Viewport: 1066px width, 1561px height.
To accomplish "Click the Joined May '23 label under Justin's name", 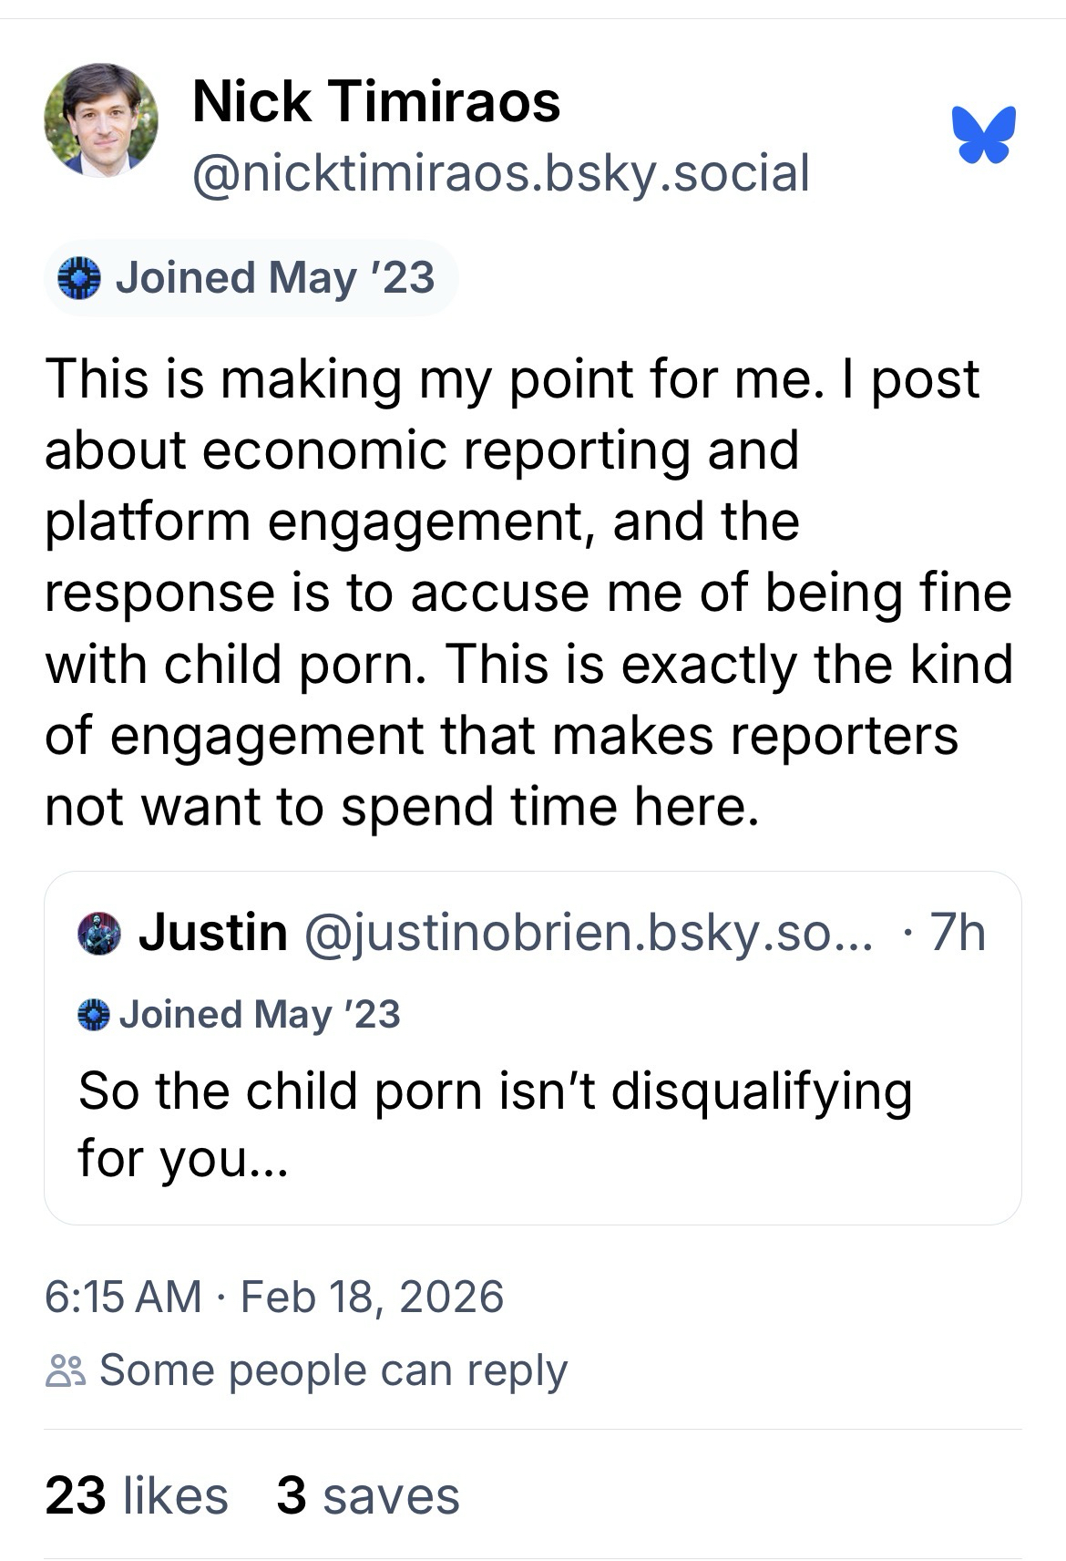I will (260, 1015).
